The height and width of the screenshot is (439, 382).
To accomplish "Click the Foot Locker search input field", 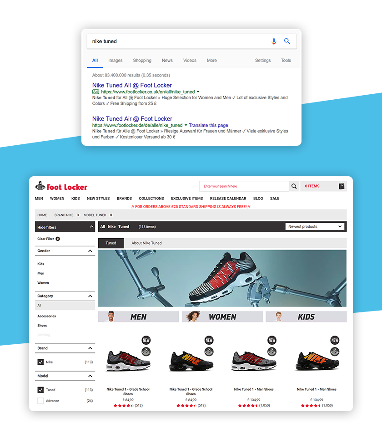I will pos(244,186).
